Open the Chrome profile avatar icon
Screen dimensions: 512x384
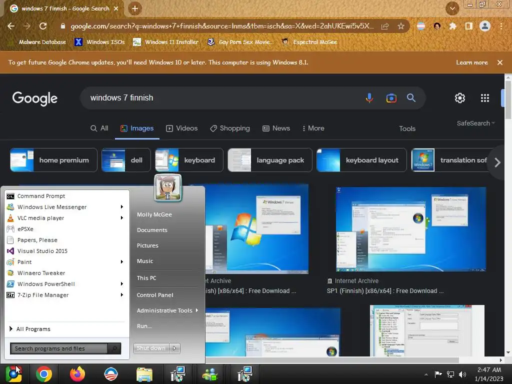[485, 26]
